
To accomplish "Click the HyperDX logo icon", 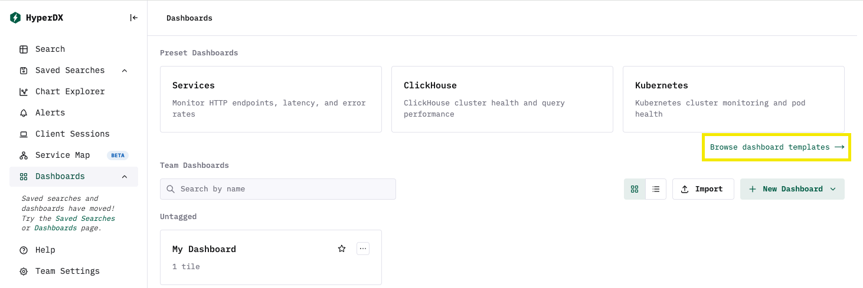I will 15,18.
